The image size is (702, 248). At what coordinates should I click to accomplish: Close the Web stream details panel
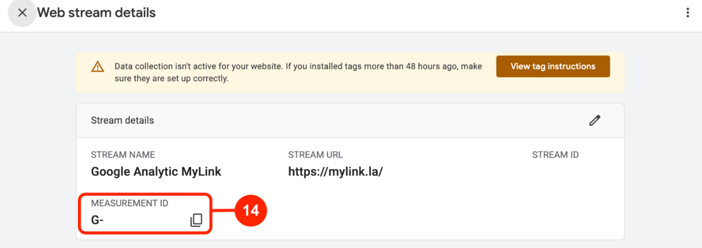click(x=22, y=13)
